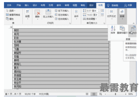Open the 帮助 tab

click(x=83, y=5)
